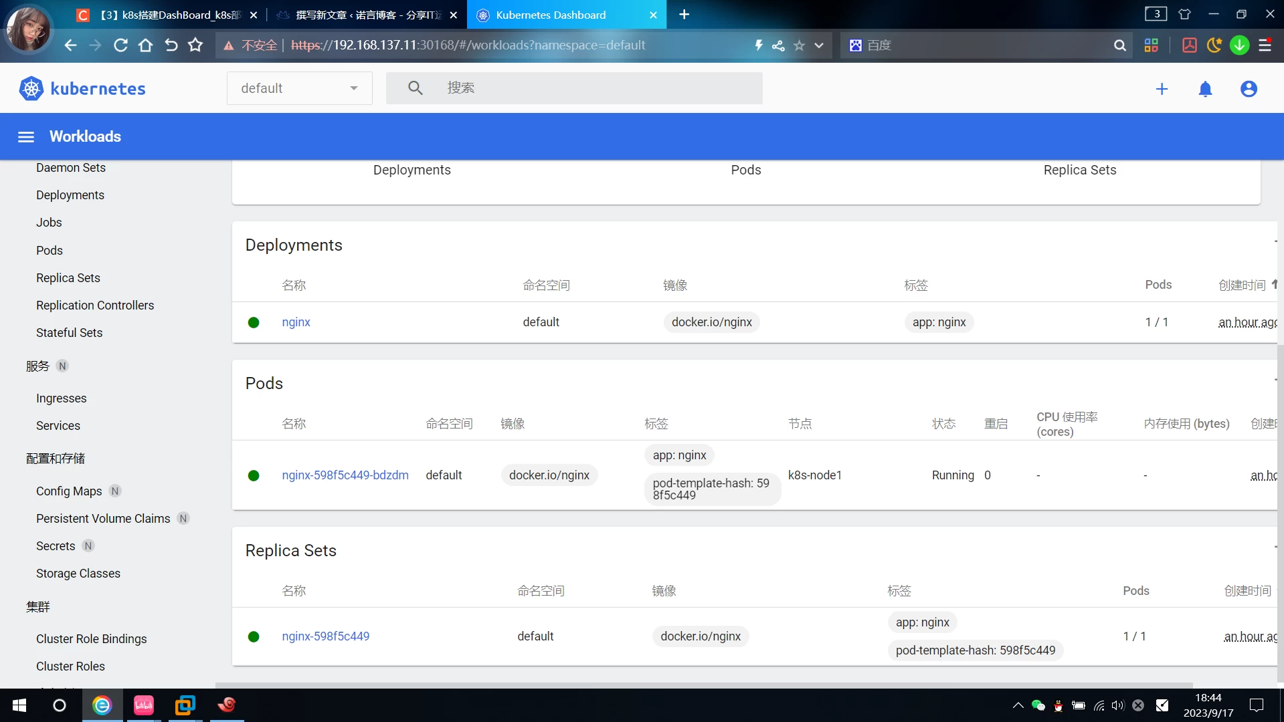Click the plus create resource icon
1284x722 pixels.
[1162, 89]
